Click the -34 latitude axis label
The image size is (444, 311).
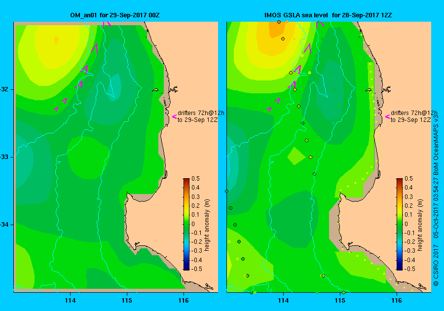(5, 225)
